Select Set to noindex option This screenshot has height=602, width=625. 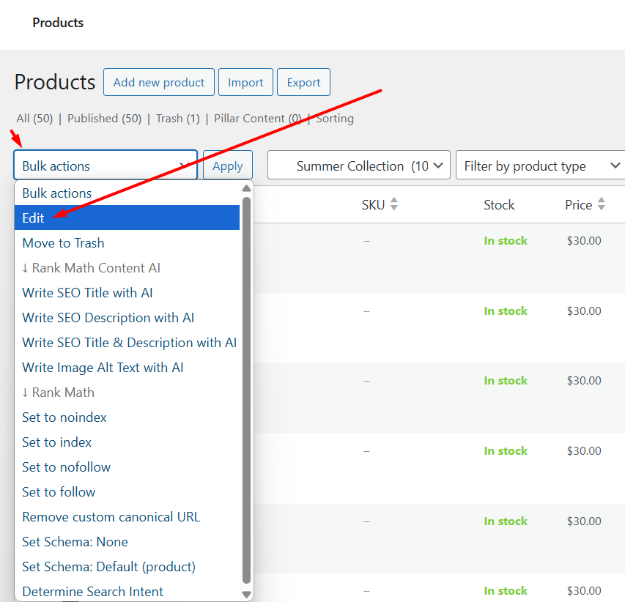click(x=64, y=417)
